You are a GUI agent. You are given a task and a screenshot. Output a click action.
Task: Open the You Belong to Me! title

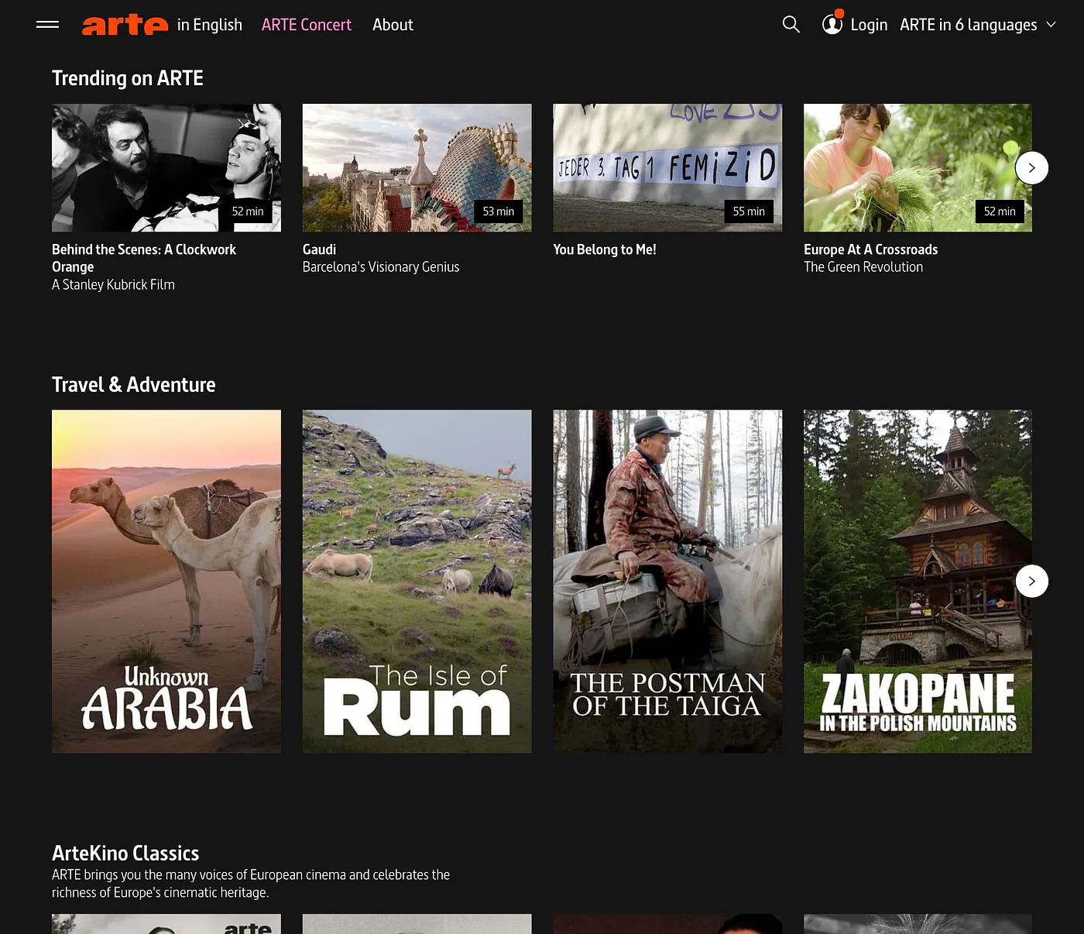605,249
